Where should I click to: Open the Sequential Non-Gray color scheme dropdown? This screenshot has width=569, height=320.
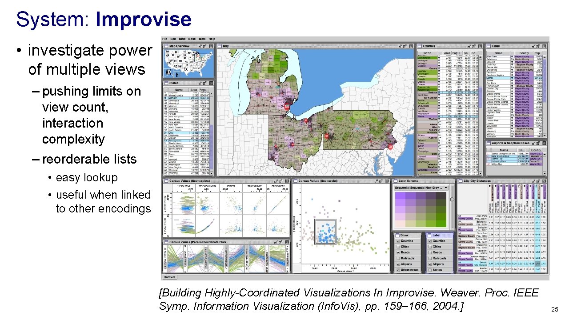coord(421,188)
